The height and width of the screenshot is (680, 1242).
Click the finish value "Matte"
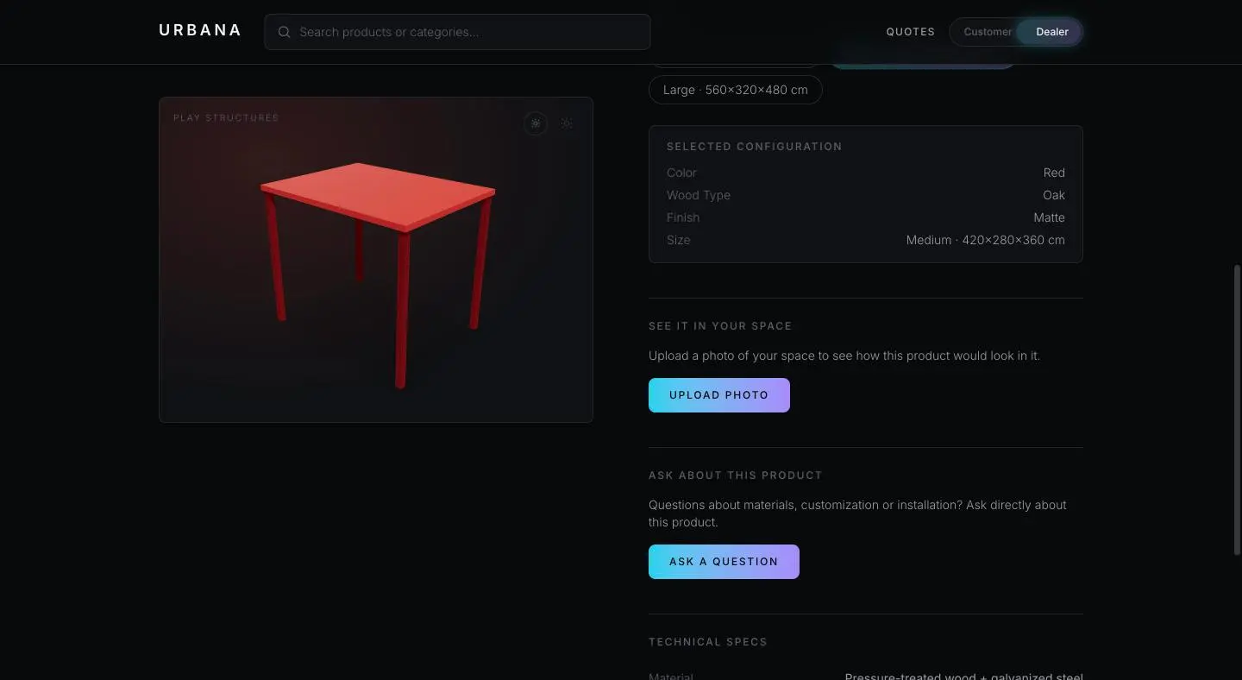tap(1049, 217)
